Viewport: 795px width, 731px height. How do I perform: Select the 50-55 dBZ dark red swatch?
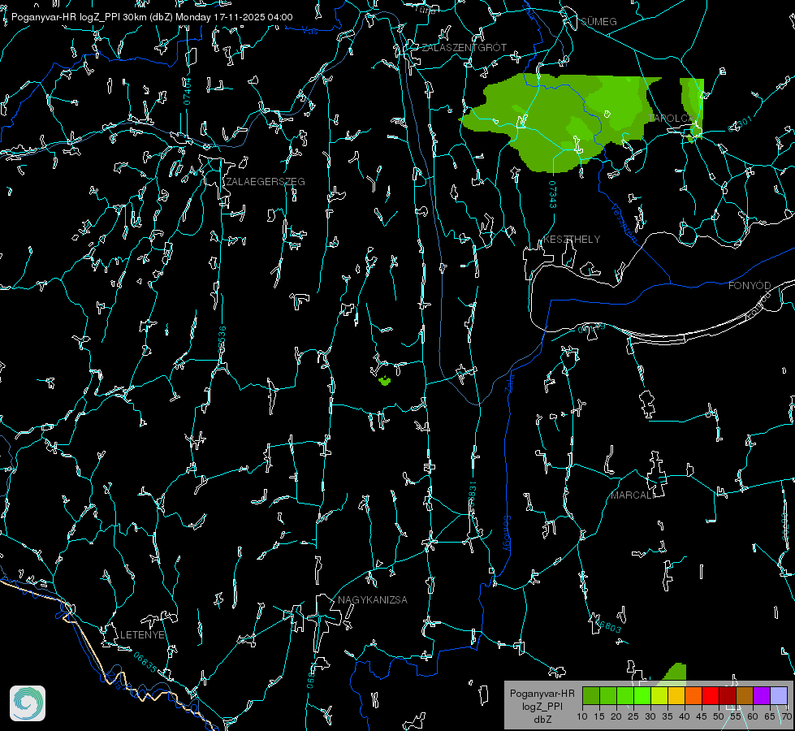[x=728, y=695]
